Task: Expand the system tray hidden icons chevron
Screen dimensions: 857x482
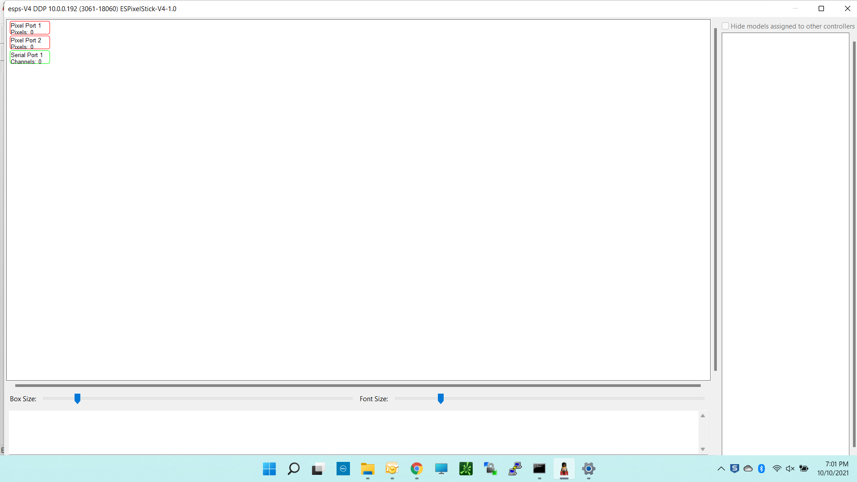Action: pyautogui.click(x=721, y=469)
